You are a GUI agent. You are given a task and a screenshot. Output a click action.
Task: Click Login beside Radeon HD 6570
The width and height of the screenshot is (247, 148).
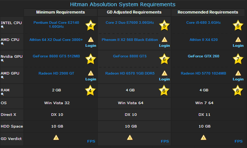coord(165,79)
